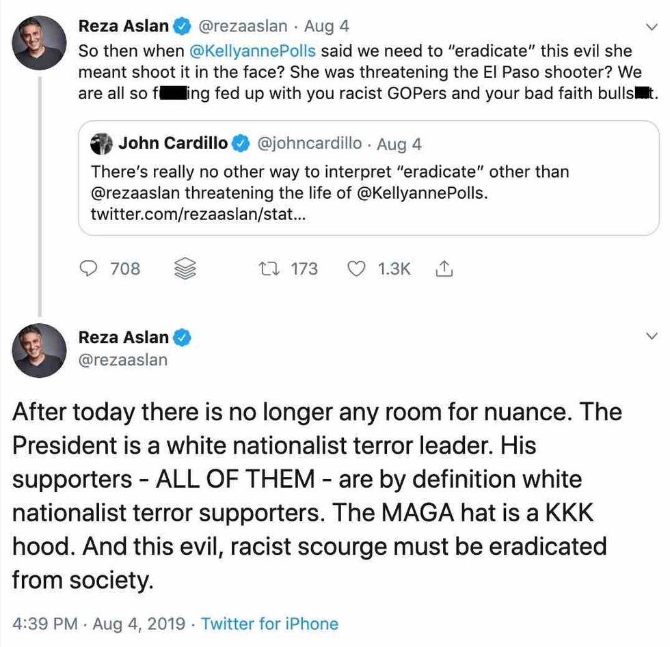Click John Cardillo's small avatar
This screenshot has width=670, height=647.
coord(102,143)
